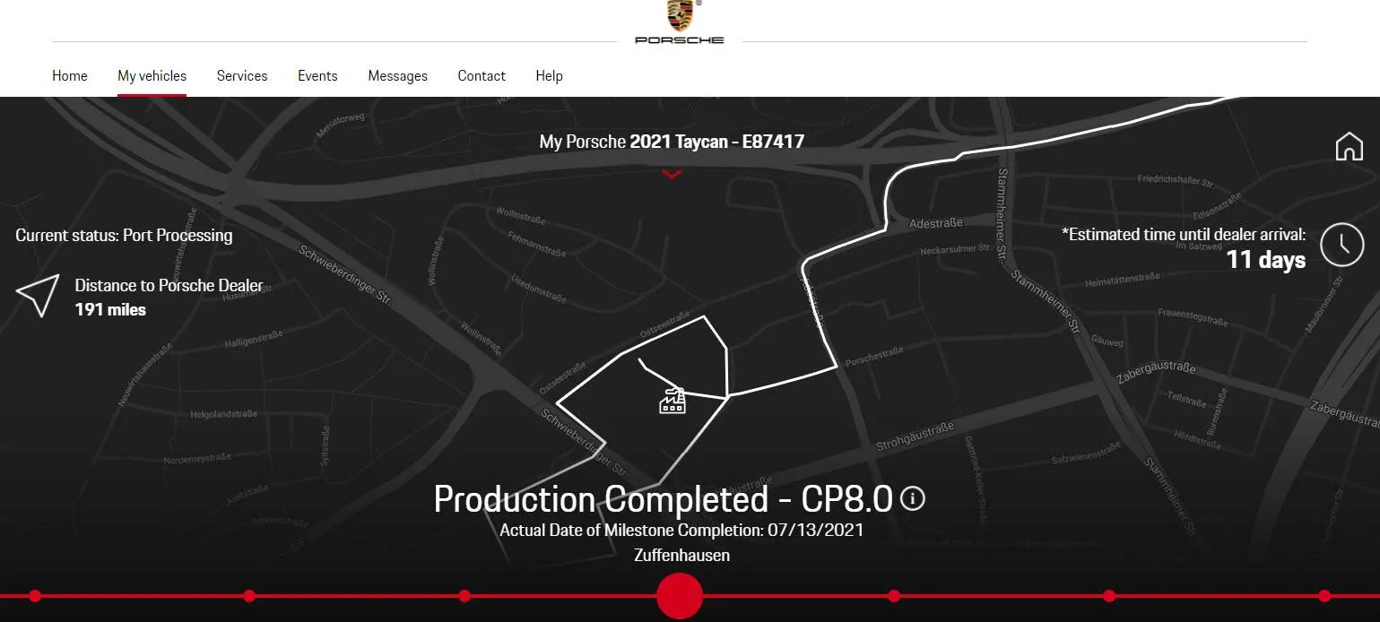Open the Help menu item
Screen dimensions: 1380x622
pos(549,76)
